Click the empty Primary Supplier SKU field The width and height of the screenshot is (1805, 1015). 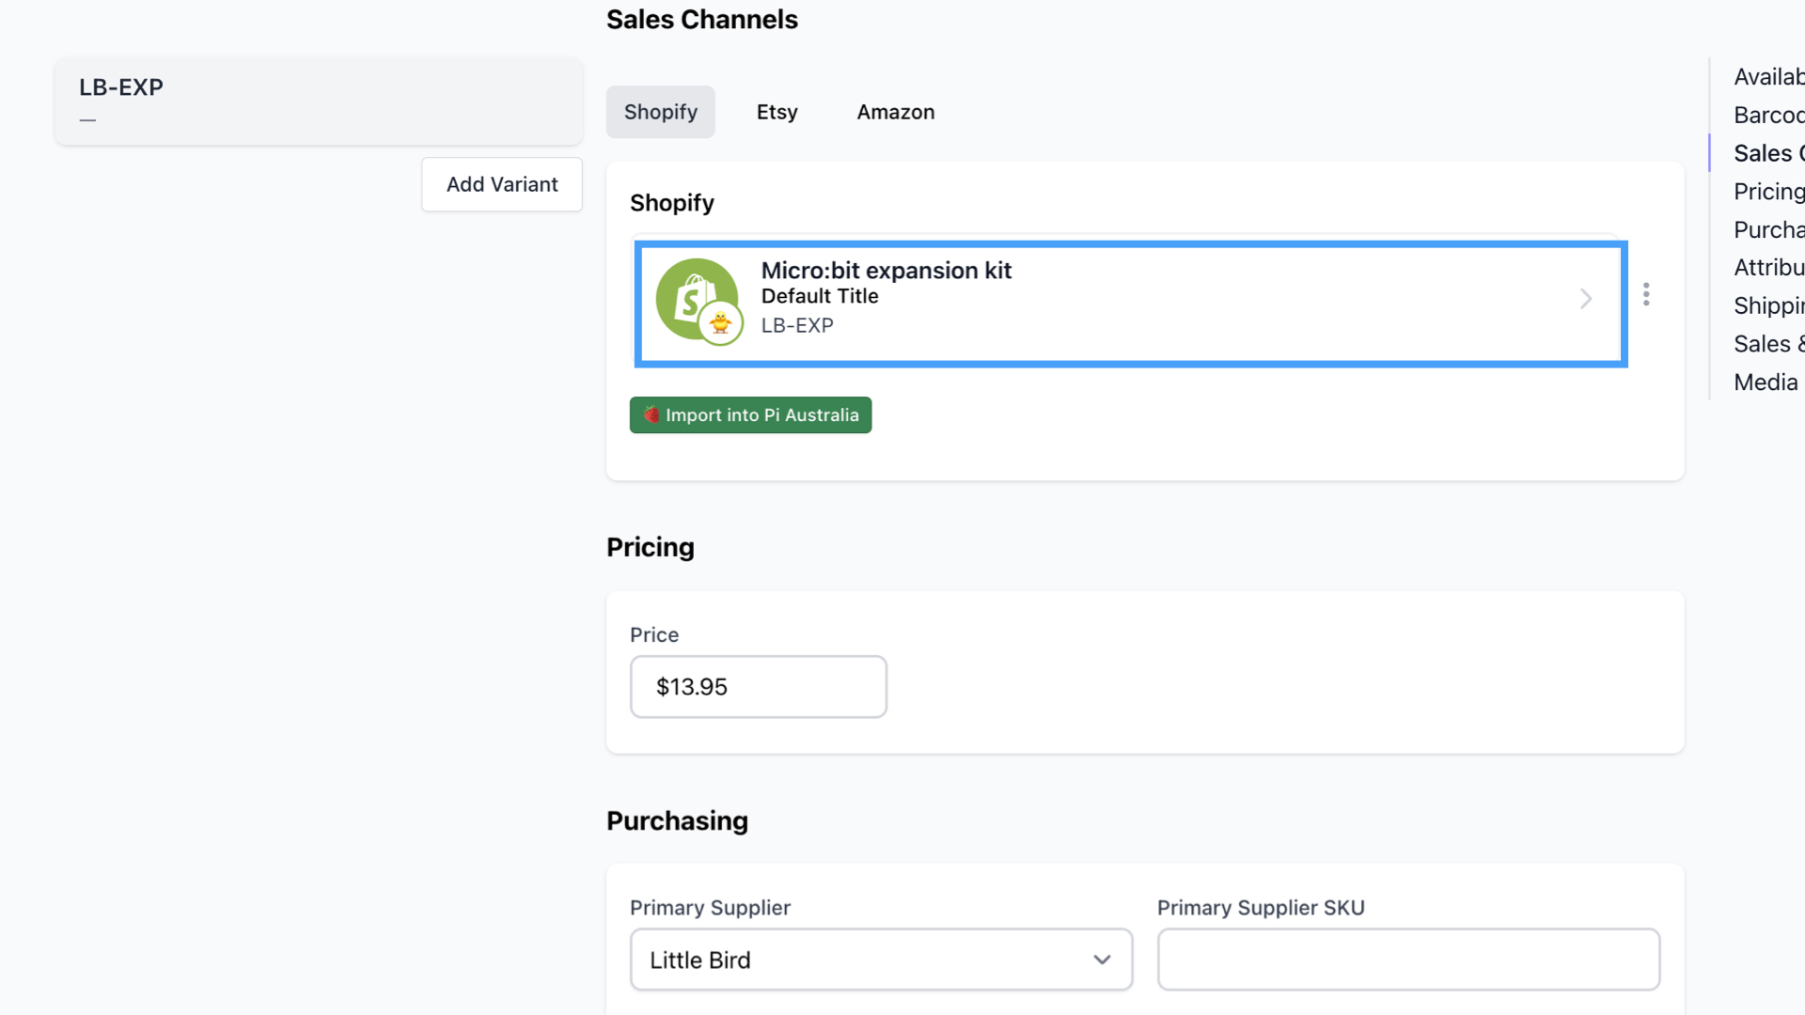1408,960
